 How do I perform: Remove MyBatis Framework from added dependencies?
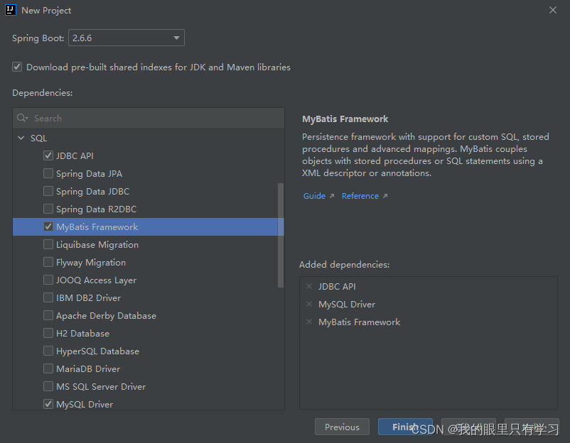(x=308, y=322)
